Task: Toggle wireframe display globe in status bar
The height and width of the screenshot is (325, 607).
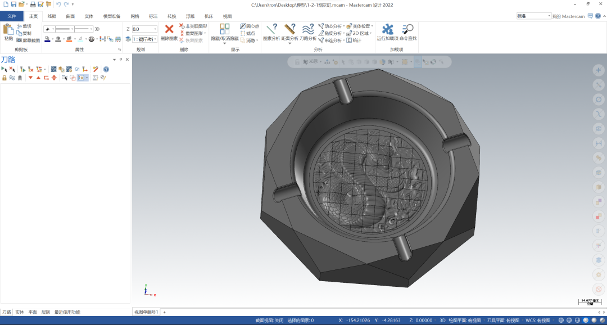Action: pos(561,321)
